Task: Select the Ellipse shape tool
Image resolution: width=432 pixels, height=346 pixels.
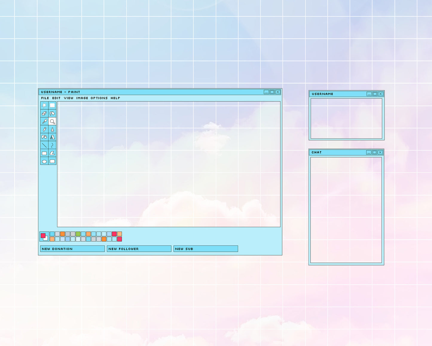Action: pos(44,162)
